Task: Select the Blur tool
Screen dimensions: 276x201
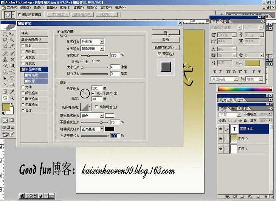Action: [x=5, y=71]
